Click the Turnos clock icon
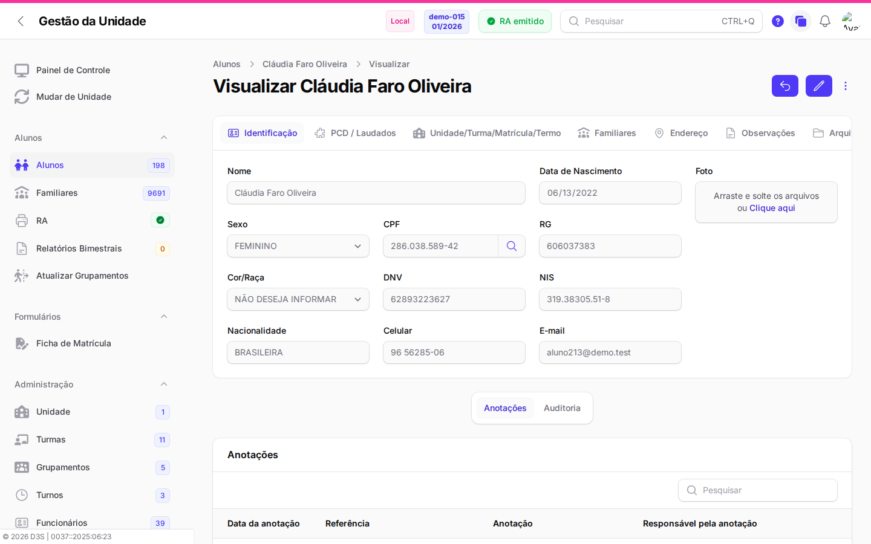Screen dimensions: 871x544 pyautogui.click(x=22, y=495)
